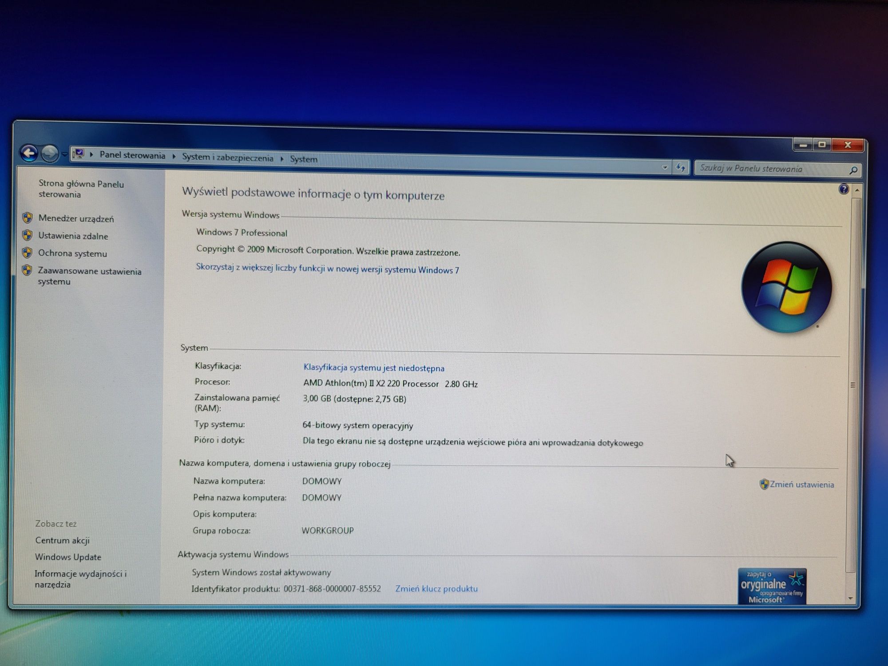Open recent pages dropdown next to Forward button
This screenshot has width=888, height=666.
pyautogui.click(x=64, y=154)
